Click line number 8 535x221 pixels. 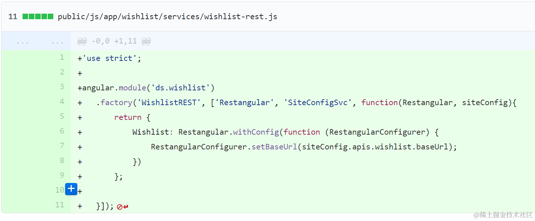coord(62,160)
